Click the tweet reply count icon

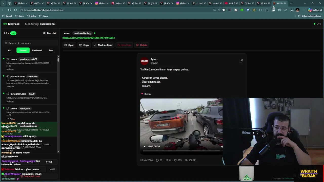(x=157, y=160)
